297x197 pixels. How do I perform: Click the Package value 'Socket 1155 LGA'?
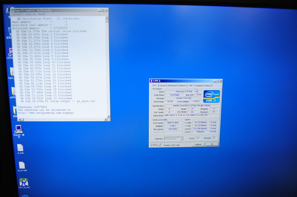[x=184, y=98]
